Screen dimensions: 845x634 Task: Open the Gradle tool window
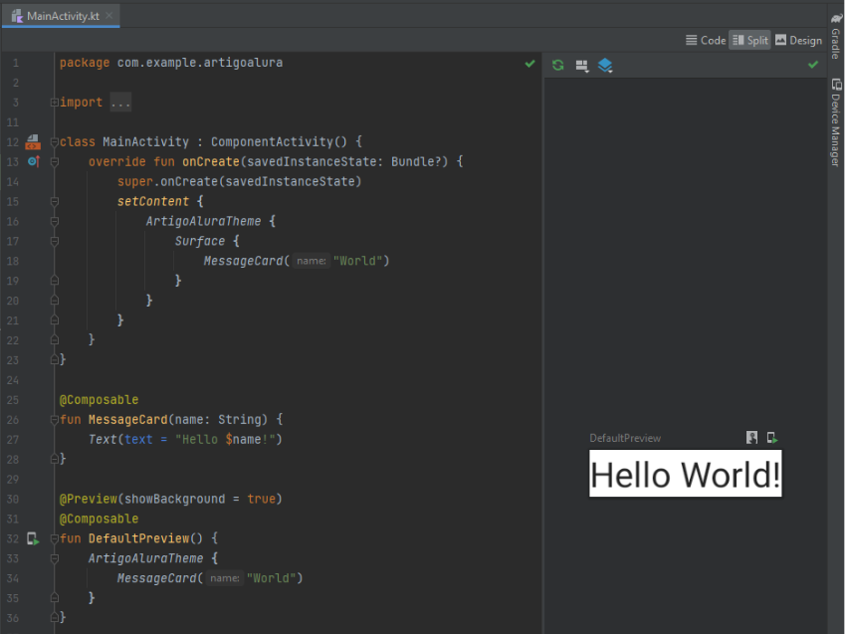pyautogui.click(x=836, y=36)
